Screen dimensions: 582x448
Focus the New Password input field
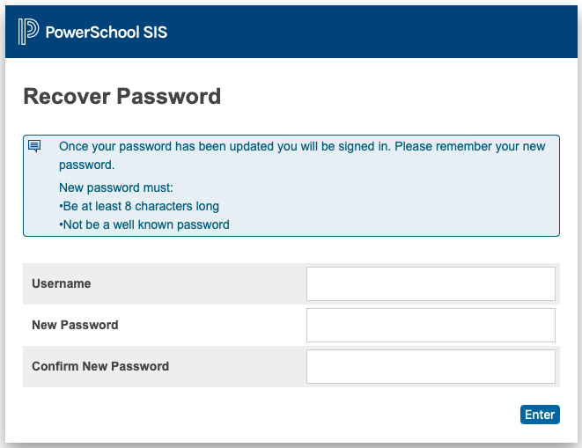[431, 325]
